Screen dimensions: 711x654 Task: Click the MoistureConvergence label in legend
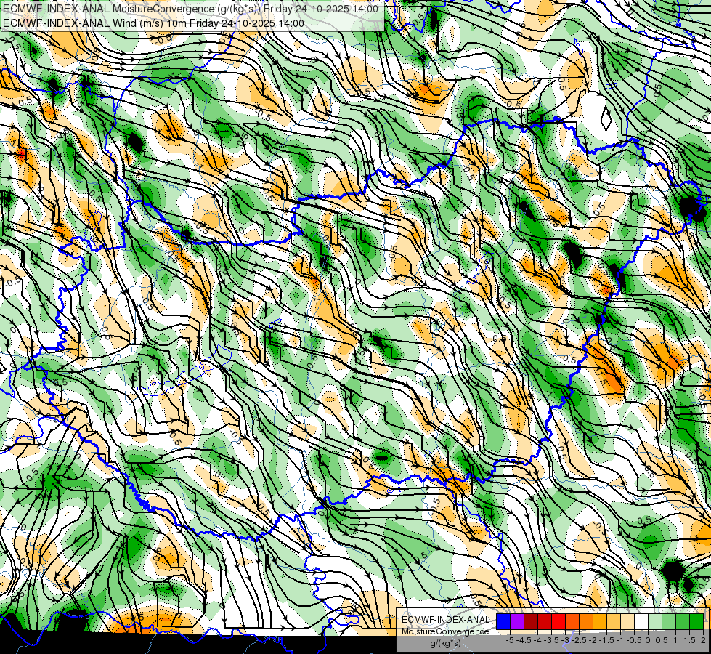[445, 631]
